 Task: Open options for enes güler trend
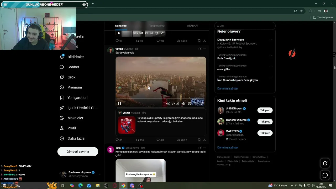271,66
